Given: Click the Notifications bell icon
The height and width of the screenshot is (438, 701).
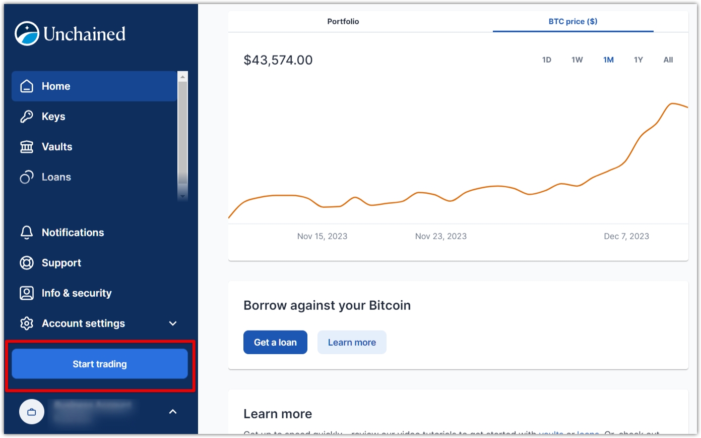Looking at the screenshot, I should coord(27,232).
